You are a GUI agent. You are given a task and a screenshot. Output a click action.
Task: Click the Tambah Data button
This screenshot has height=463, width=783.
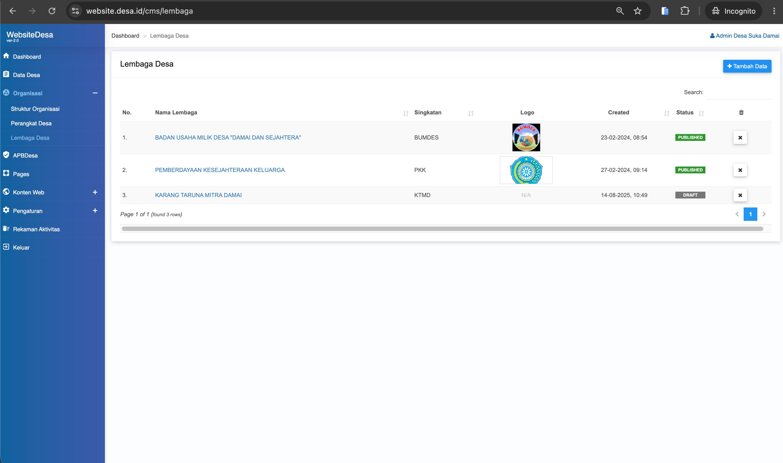tap(747, 66)
